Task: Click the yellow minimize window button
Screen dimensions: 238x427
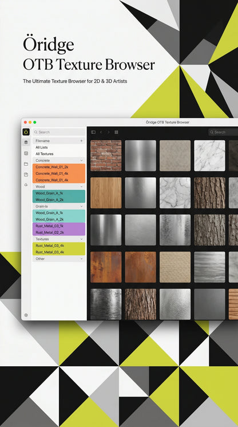Action: click(x=30, y=122)
